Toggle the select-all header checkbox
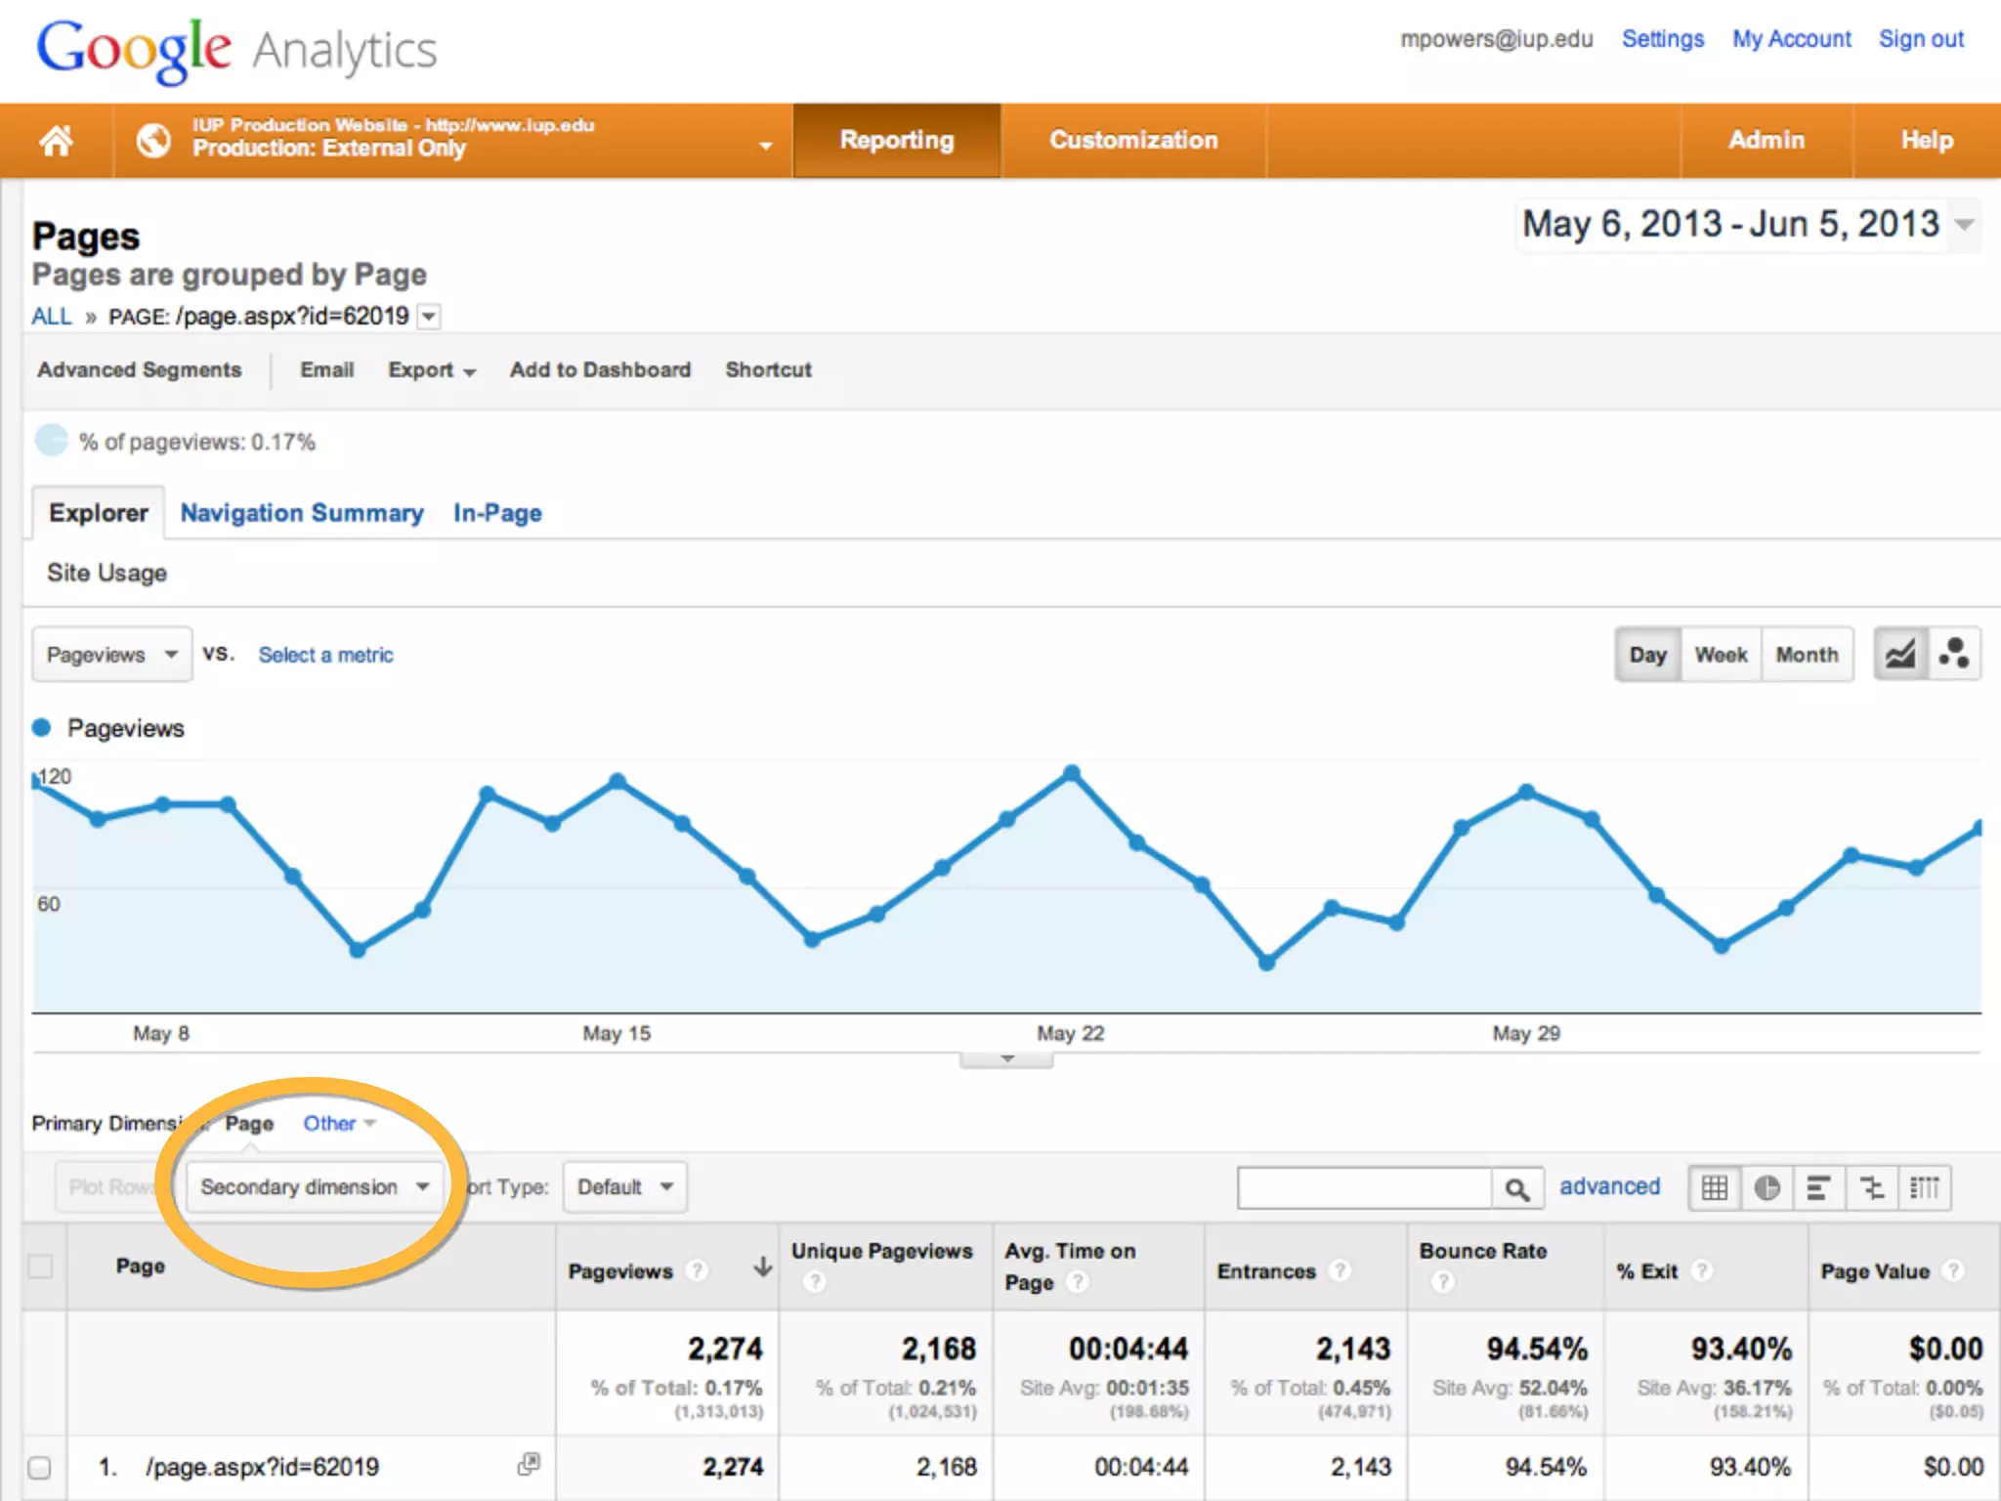2001x1501 pixels. 40,1266
